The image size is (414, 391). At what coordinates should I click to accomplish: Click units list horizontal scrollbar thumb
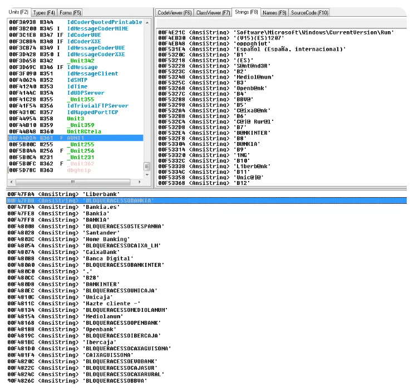point(73,182)
